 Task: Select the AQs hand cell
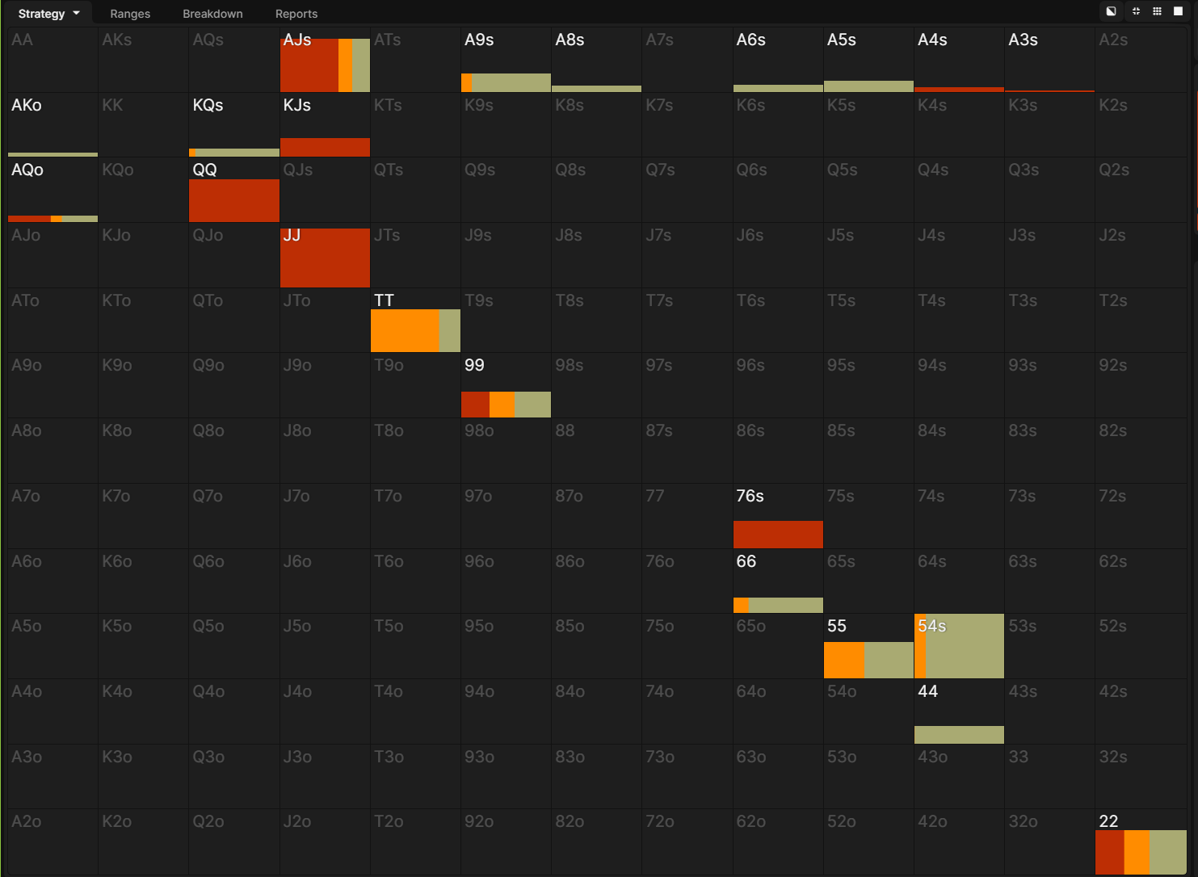[234, 60]
